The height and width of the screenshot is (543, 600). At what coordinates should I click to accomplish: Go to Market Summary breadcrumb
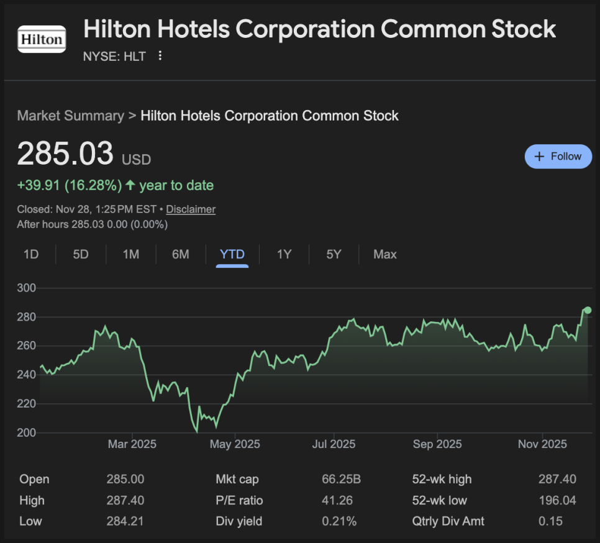click(70, 116)
